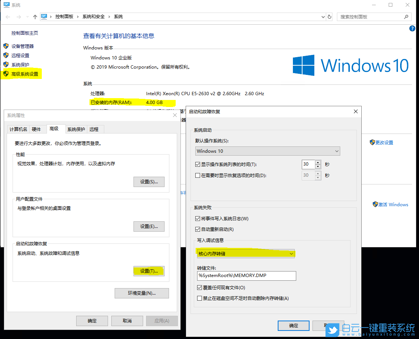Open Device Manager from the sidebar
The width and height of the screenshot is (419, 339).
22,46
